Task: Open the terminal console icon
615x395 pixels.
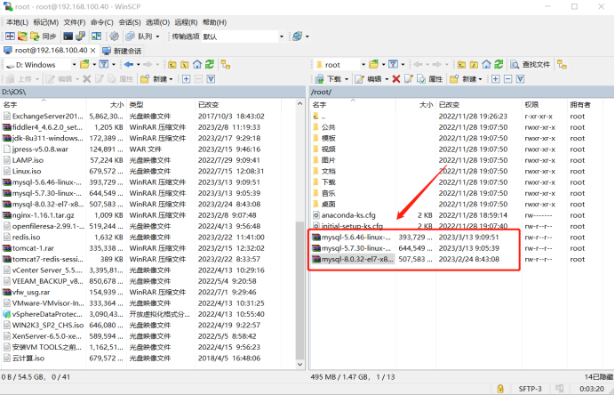Action: [x=68, y=36]
